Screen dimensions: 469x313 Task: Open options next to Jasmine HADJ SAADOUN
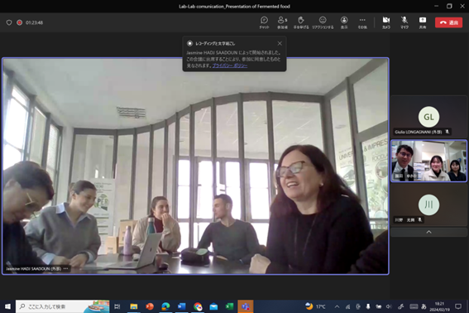(66, 268)
